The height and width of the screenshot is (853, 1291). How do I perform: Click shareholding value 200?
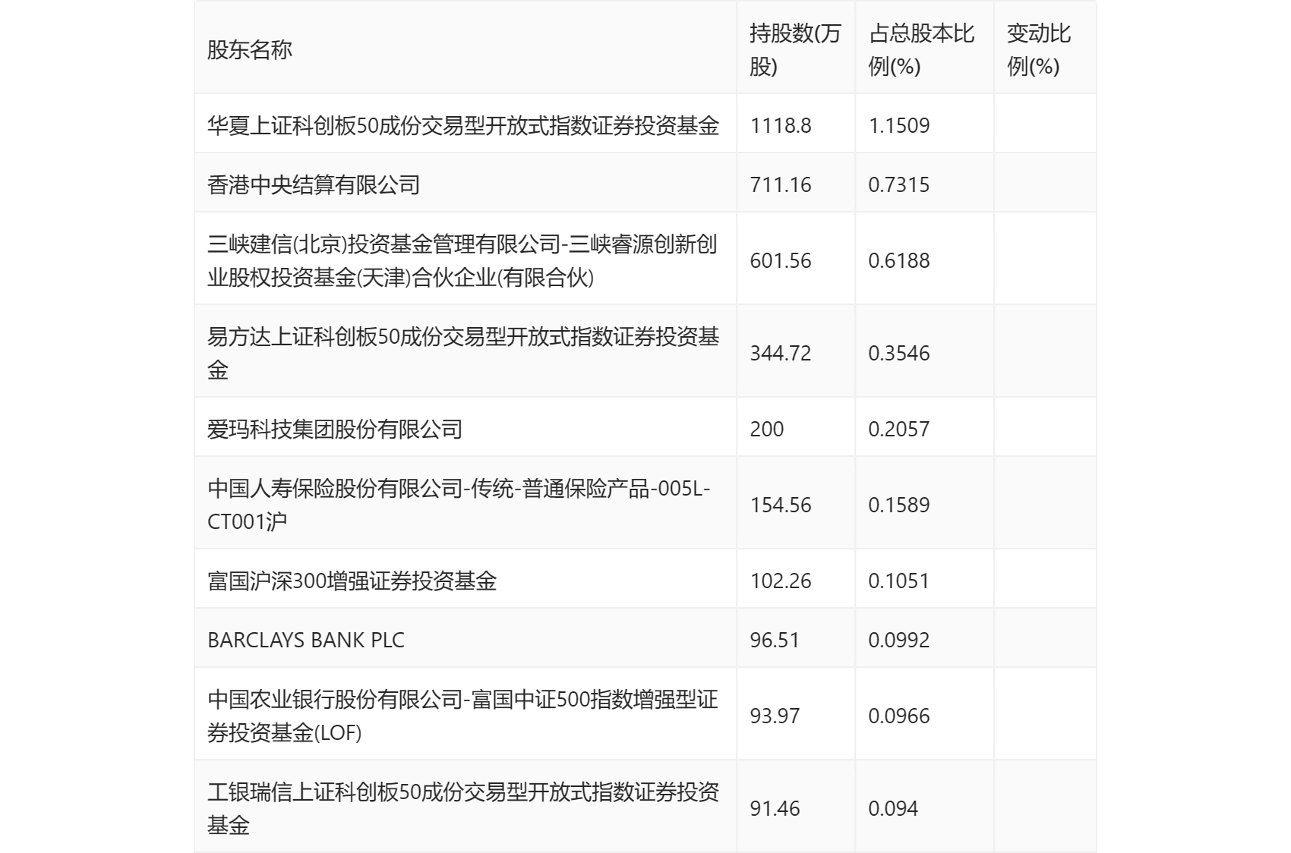(767, 429)
